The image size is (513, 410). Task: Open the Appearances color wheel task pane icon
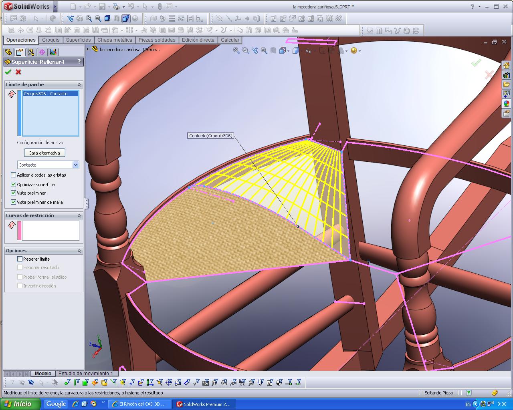click(507, 104)
